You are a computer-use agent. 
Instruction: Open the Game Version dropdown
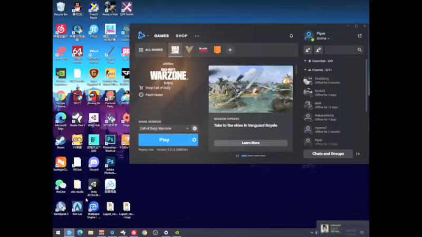tap(164, 129)
